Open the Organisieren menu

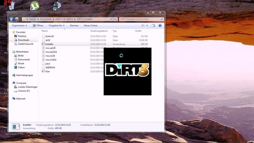tap(19, 25)
